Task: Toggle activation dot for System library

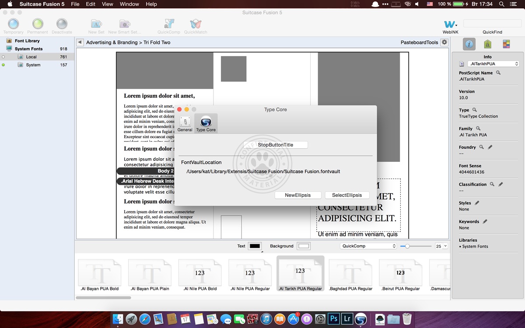Action: tap(3, 65)
